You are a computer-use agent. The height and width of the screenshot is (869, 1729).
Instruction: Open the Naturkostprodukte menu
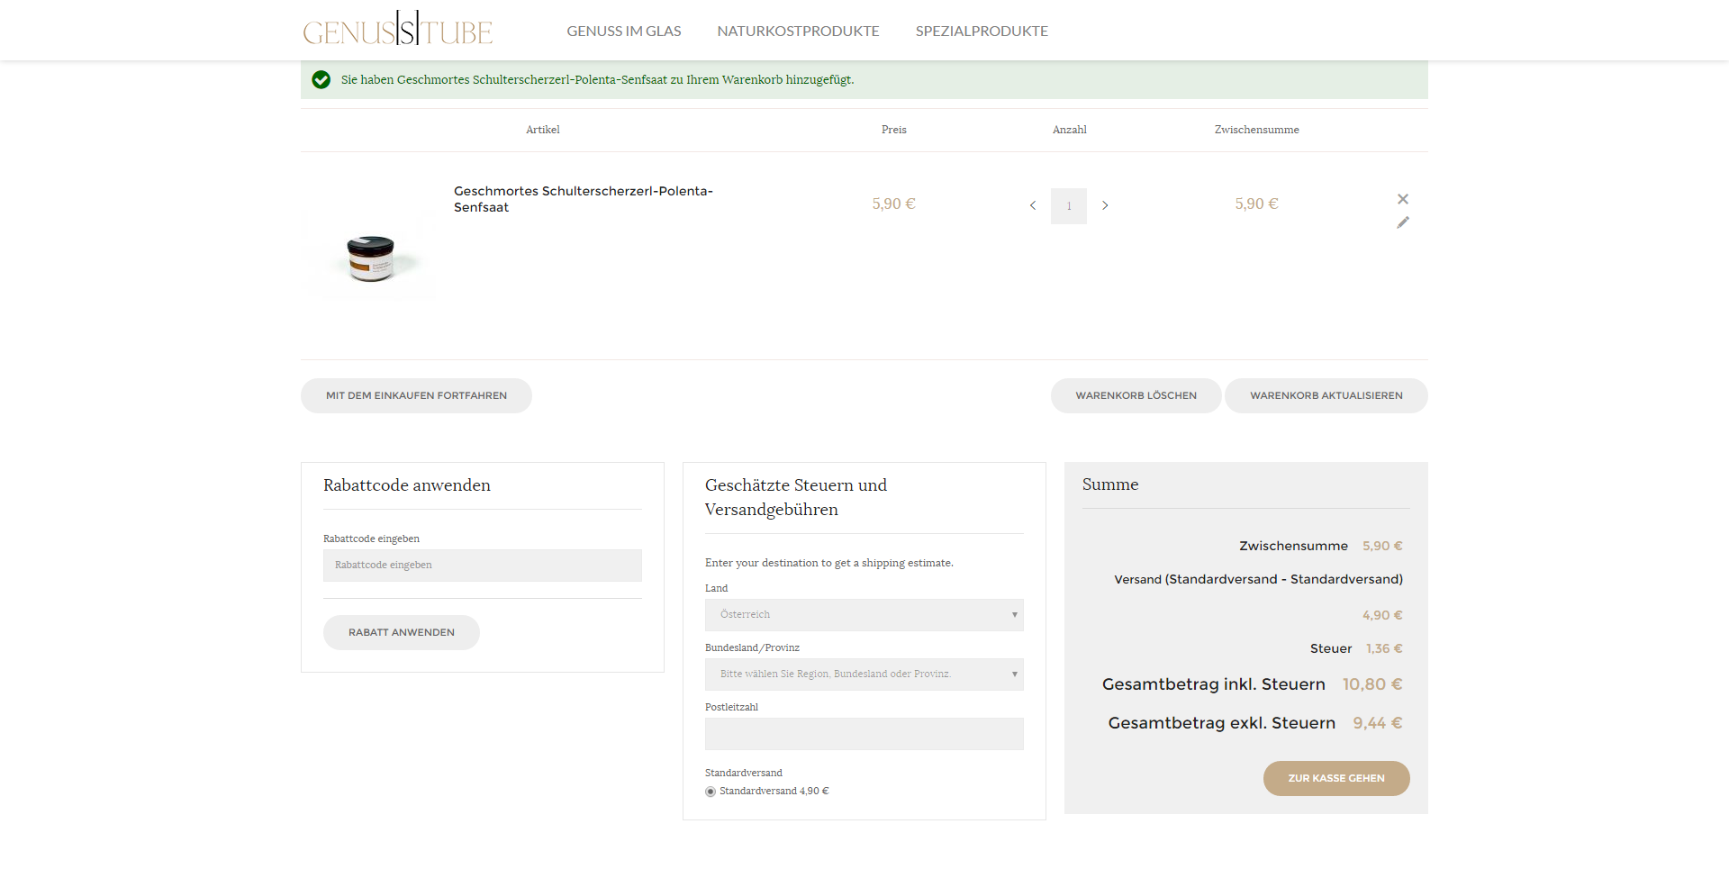[x=798, y=32]
